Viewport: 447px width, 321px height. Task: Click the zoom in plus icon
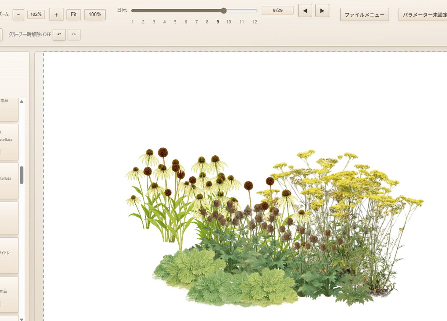[x=56, y=14]
